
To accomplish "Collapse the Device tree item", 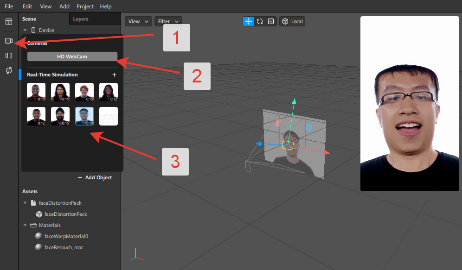I will [x=26, y=30].
